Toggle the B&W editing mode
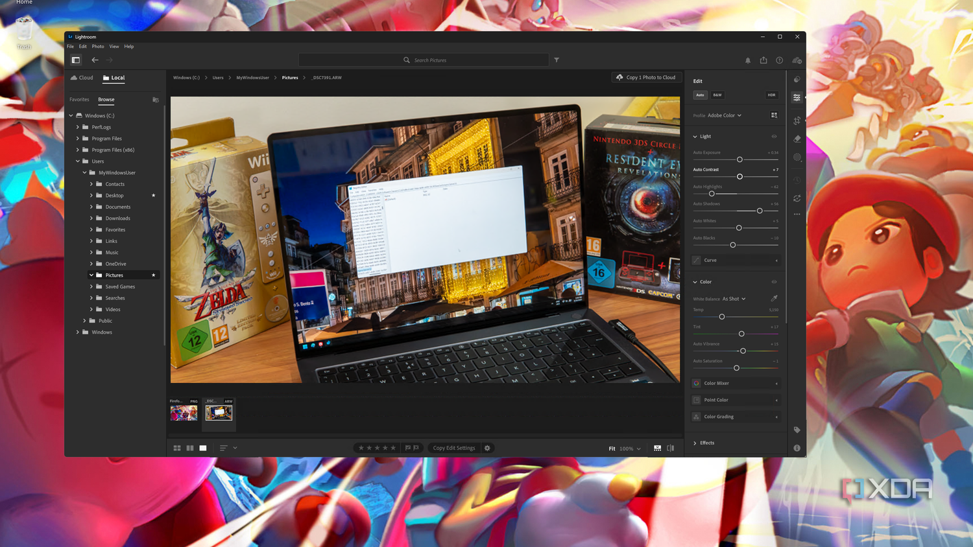 [717, 95]
